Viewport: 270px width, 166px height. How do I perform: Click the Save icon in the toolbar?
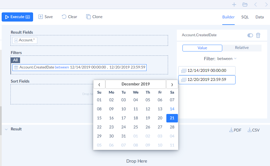coord(40,17)
